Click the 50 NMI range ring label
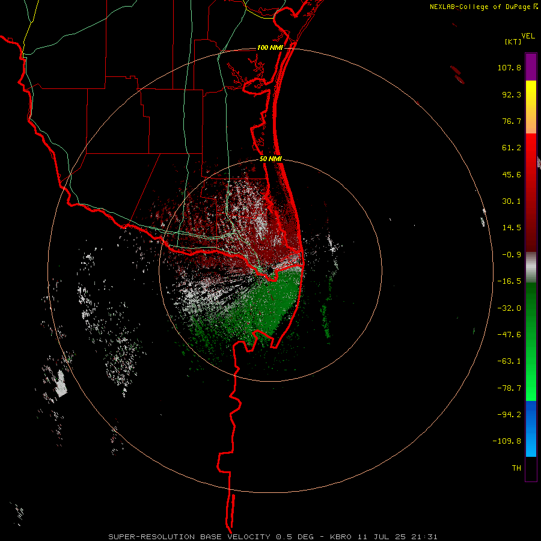 (x=270, y=159)
